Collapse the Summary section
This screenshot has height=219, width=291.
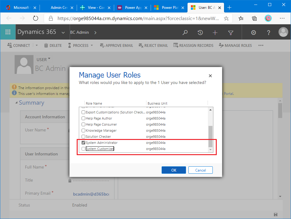point(16,103)
